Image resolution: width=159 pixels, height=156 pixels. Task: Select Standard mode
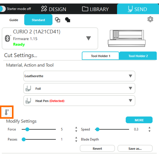pos(38,20)
